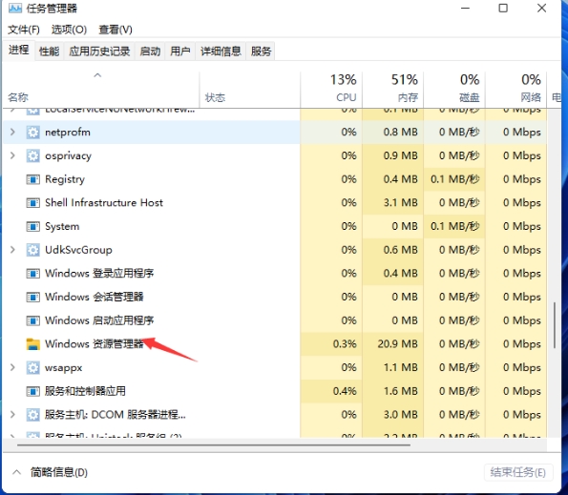Viewport: 568px width, 495px height.
Task: Collapse to 简略信息 view
Action: 51,472
